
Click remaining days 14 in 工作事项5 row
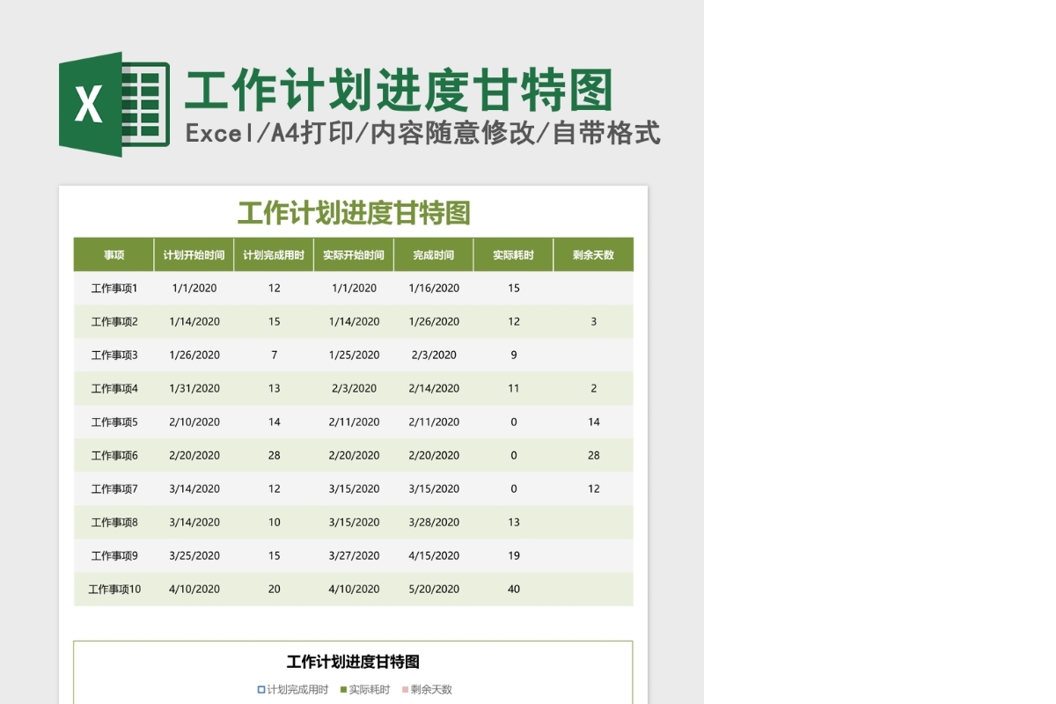pos(594,422)
